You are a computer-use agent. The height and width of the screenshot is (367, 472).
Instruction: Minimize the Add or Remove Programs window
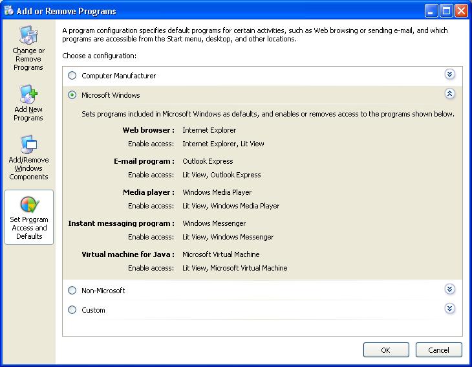click(x=431, y=11)
